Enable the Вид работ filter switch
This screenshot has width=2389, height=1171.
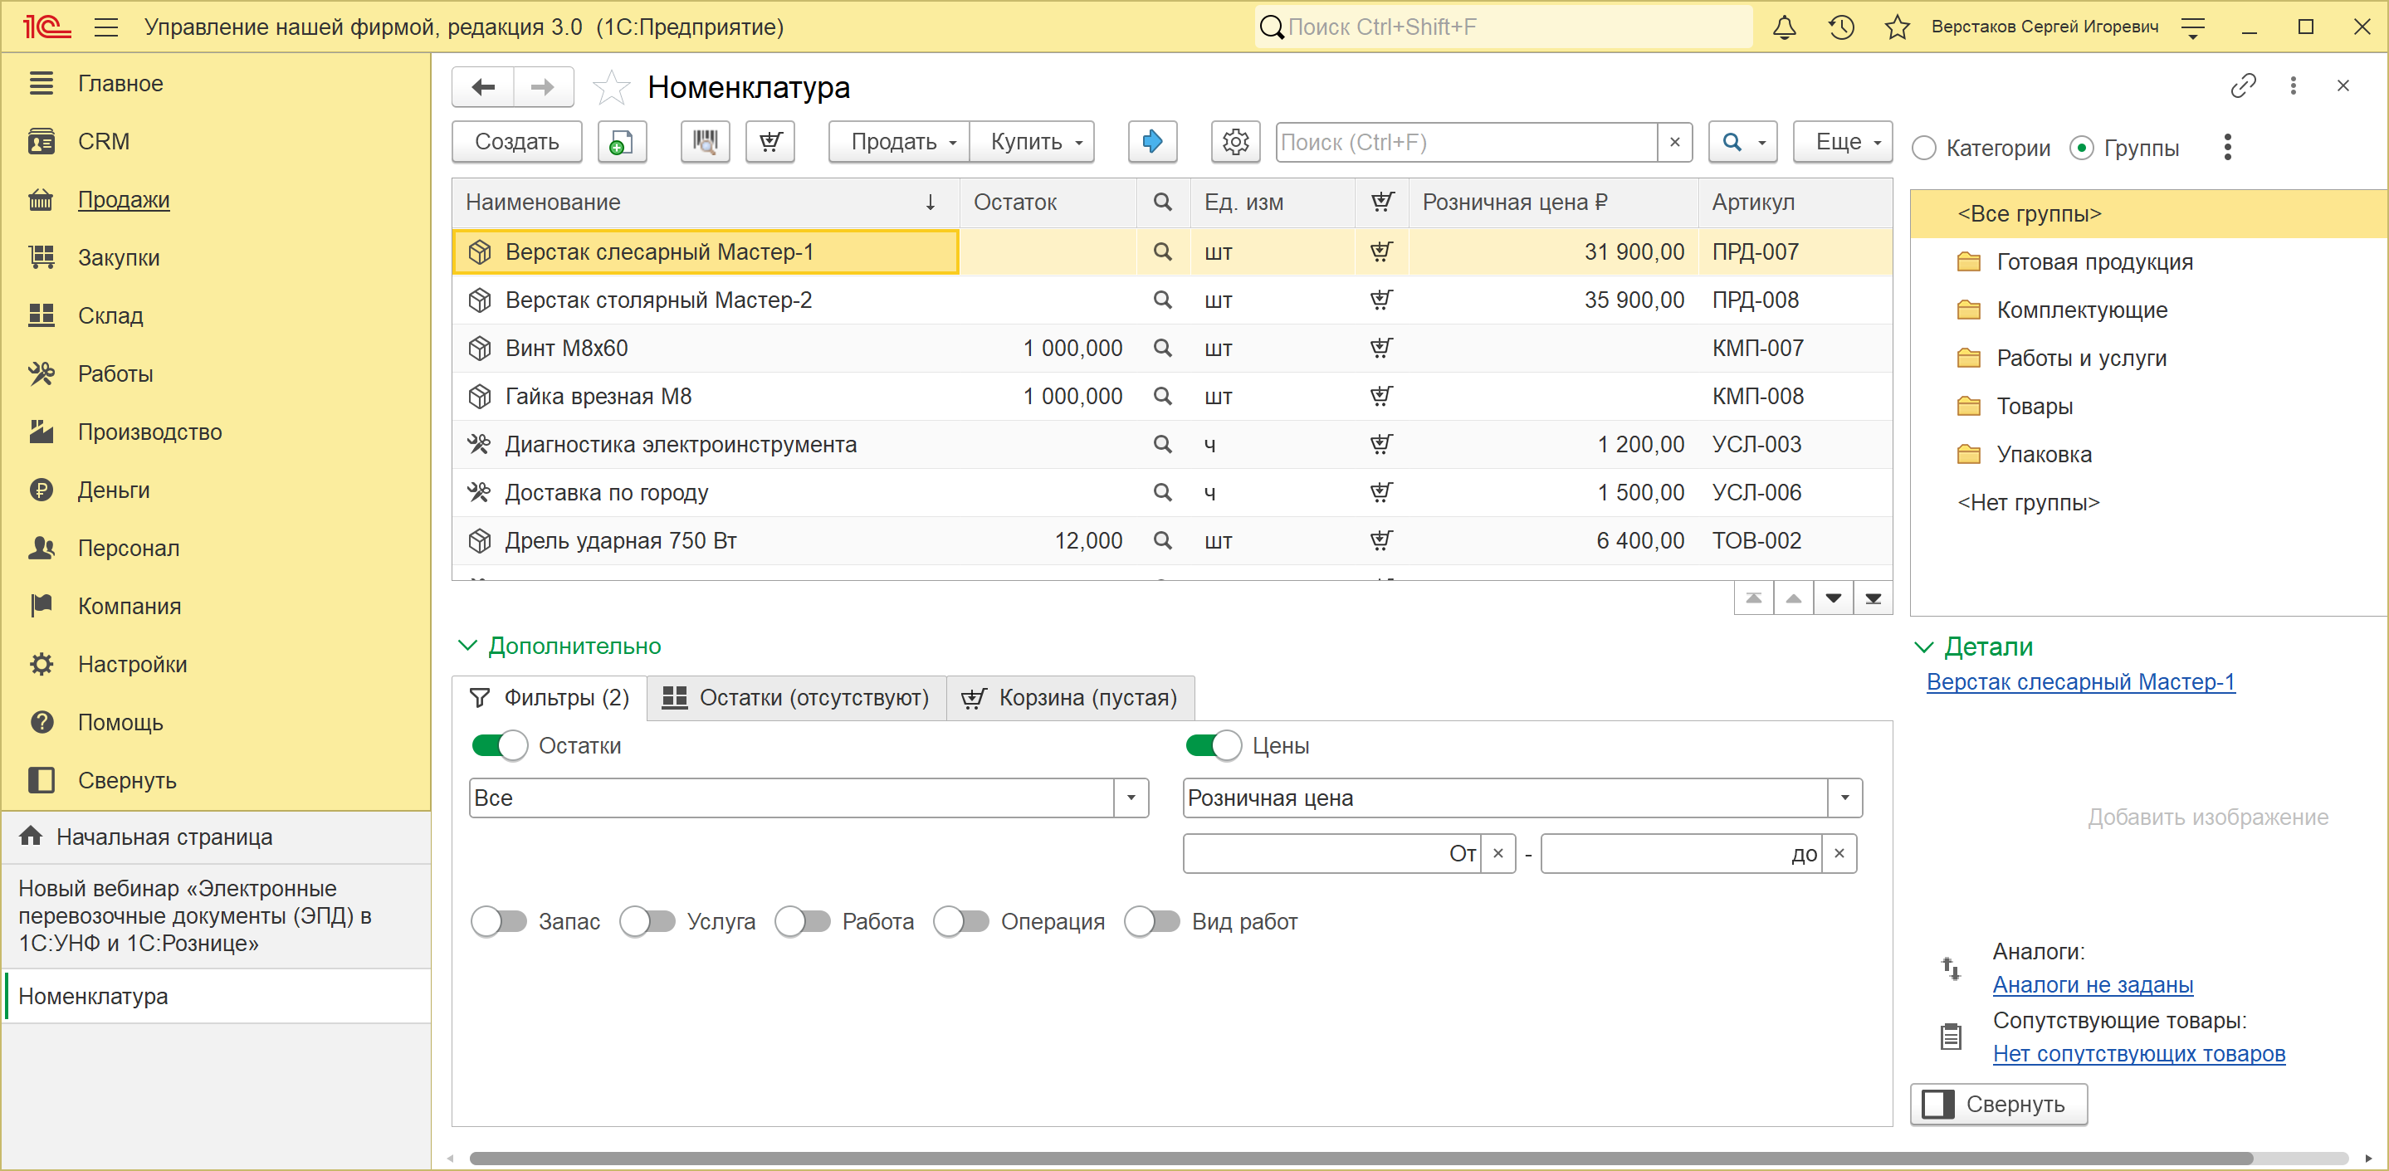coord(1152,921)
